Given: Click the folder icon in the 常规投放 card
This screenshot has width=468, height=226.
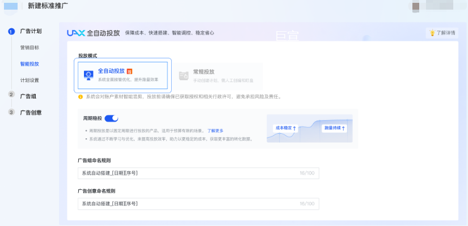Looking at the screenshot, I should coord(184,75).
